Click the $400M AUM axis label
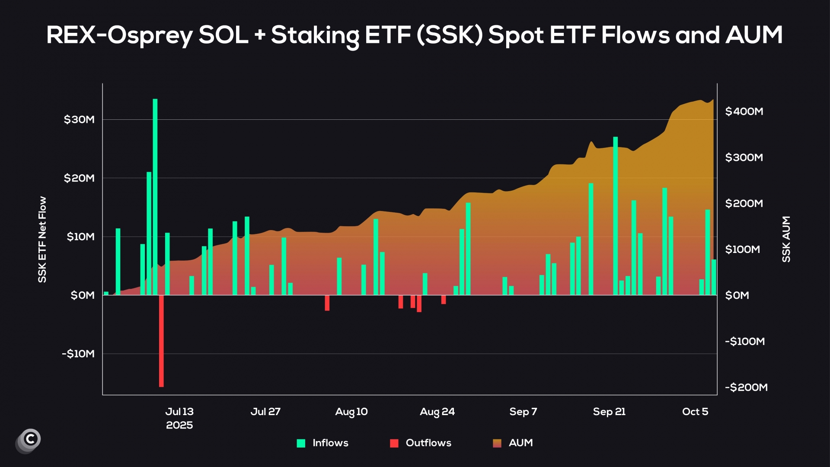Image resolution: width=830 pixels, height=467 pixels. 744,112
